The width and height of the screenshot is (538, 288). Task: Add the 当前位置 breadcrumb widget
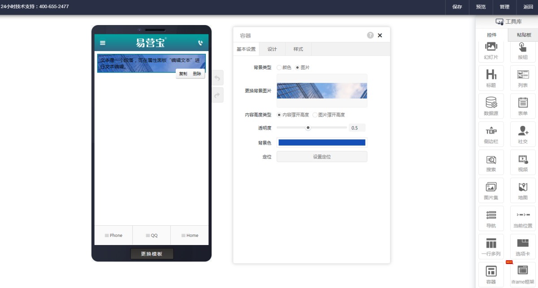point(523,219)
